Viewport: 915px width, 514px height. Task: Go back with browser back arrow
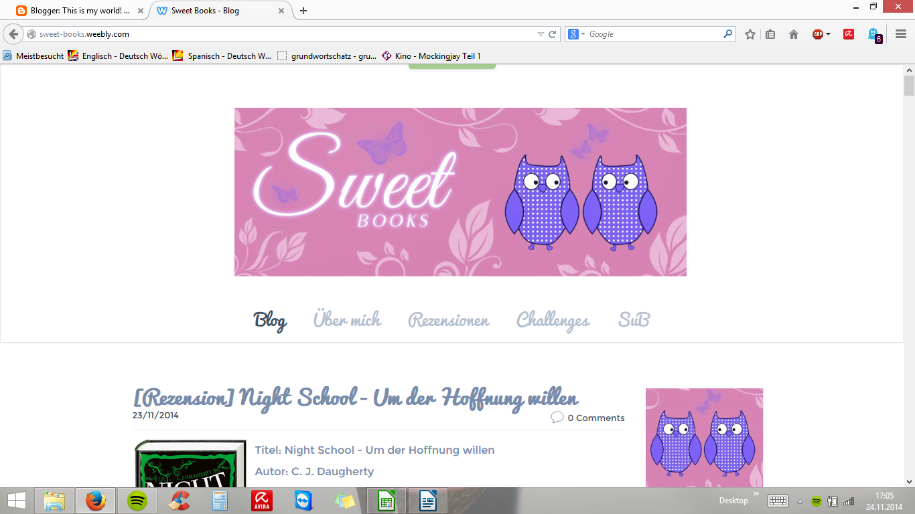pos(13,34)
